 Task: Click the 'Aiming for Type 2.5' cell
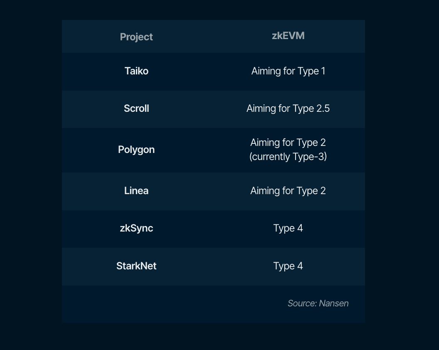[288, 108]
